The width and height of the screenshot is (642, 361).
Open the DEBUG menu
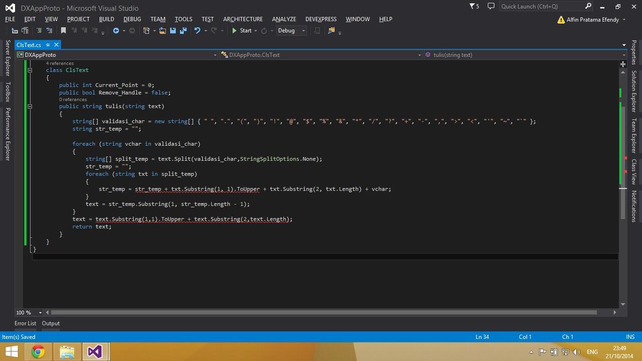click(x=132, y=19)
